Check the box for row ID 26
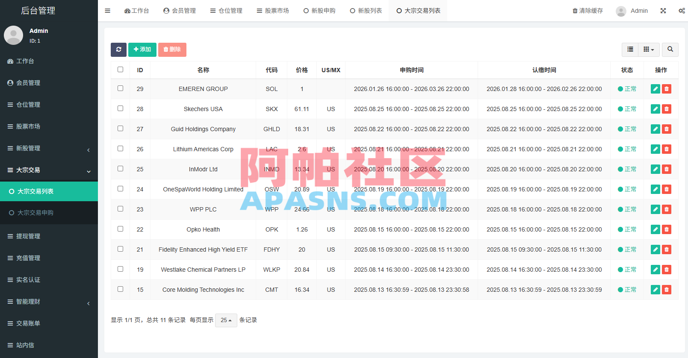Viewport: 688px width, 358px height. pyautogui.click(x=120, y=148)
